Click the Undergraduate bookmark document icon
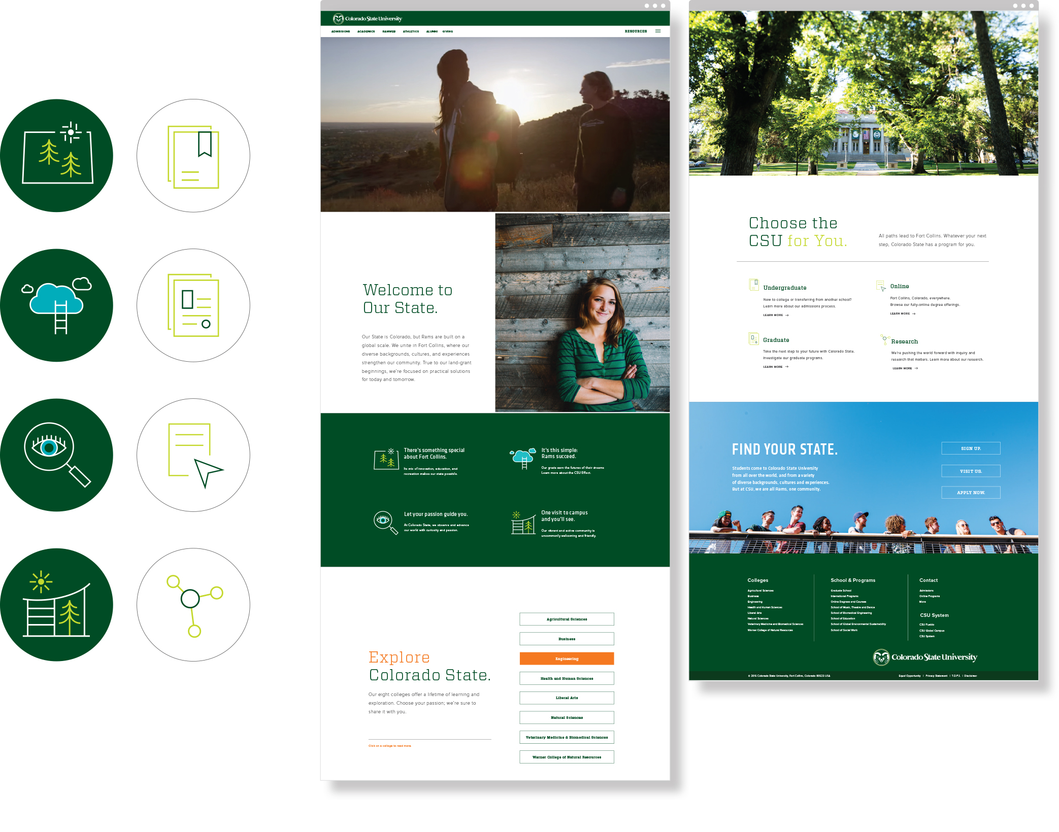This screenshot has height=832, width=1059. tap(754, 285)
